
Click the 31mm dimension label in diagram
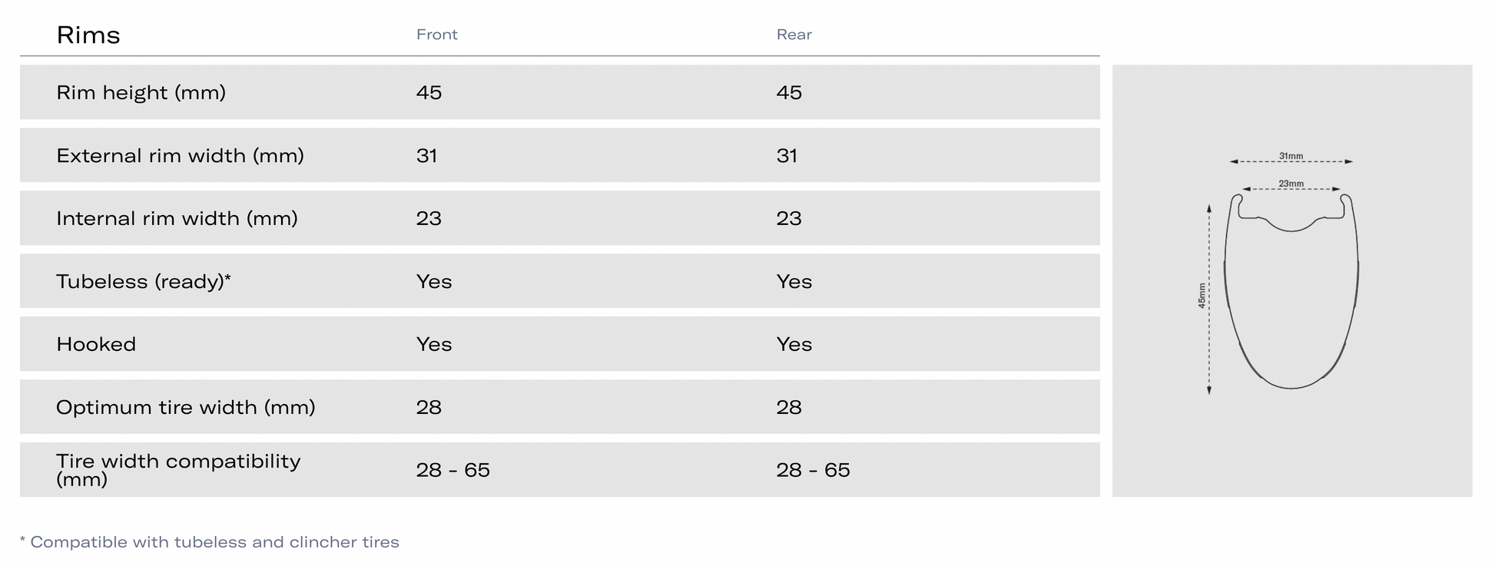tap(1291, 156)
